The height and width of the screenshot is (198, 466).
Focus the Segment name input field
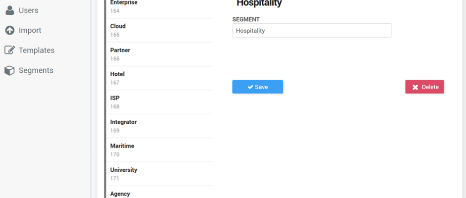pyautogui.click(x=312, y=30)
